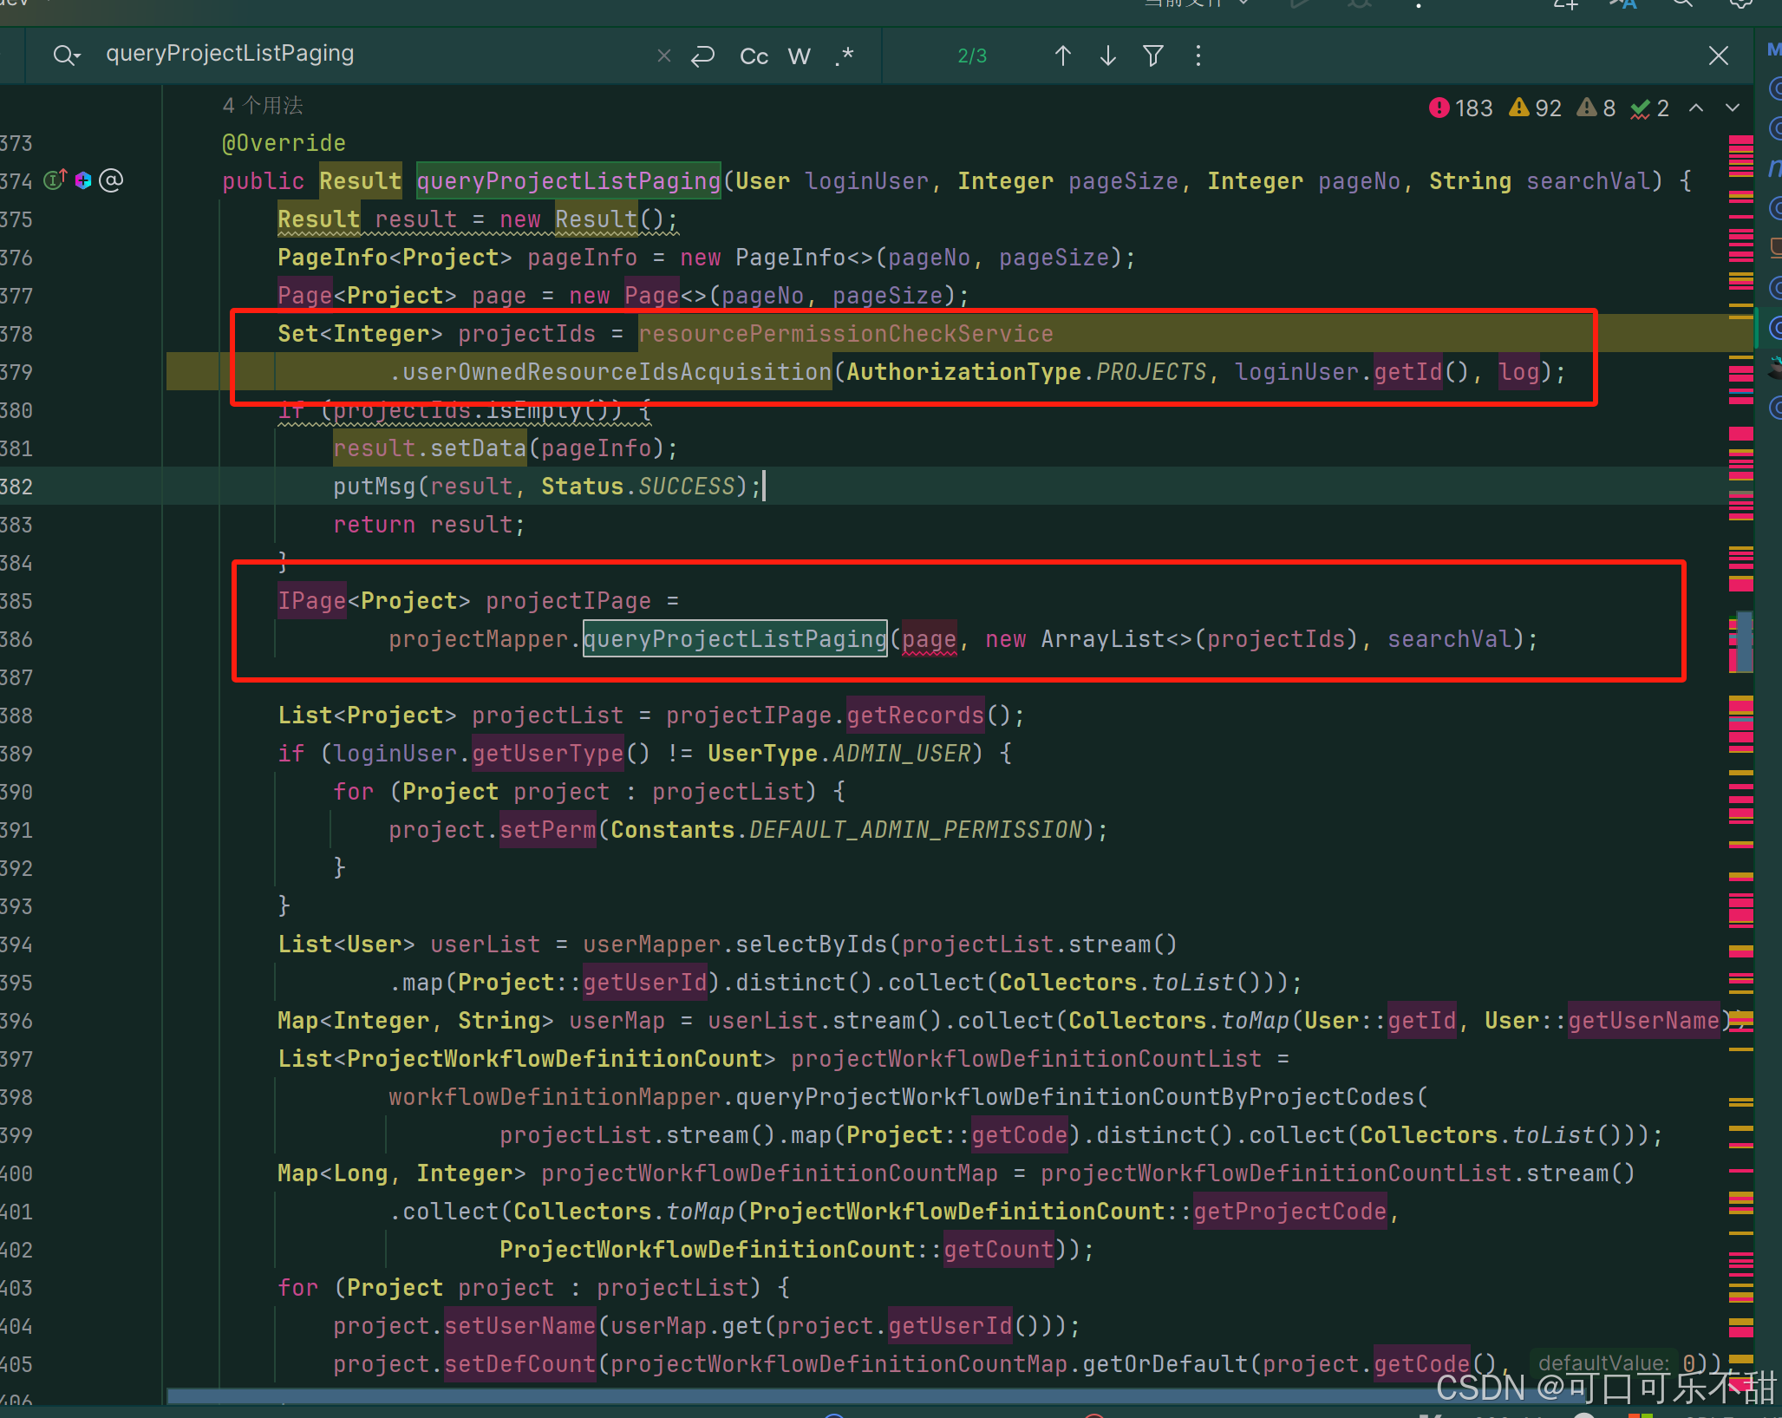Click the overrides gutter icon on line 374
Image resolution: width=1782 pixels, height=1418 pixels.
(55, 180)
